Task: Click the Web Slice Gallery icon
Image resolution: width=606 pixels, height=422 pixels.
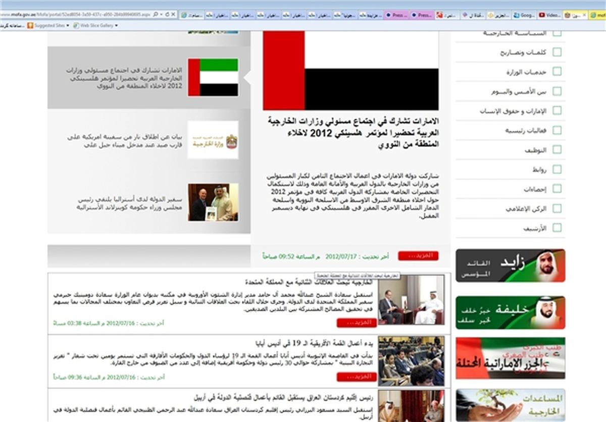Action: click(76, 25)
